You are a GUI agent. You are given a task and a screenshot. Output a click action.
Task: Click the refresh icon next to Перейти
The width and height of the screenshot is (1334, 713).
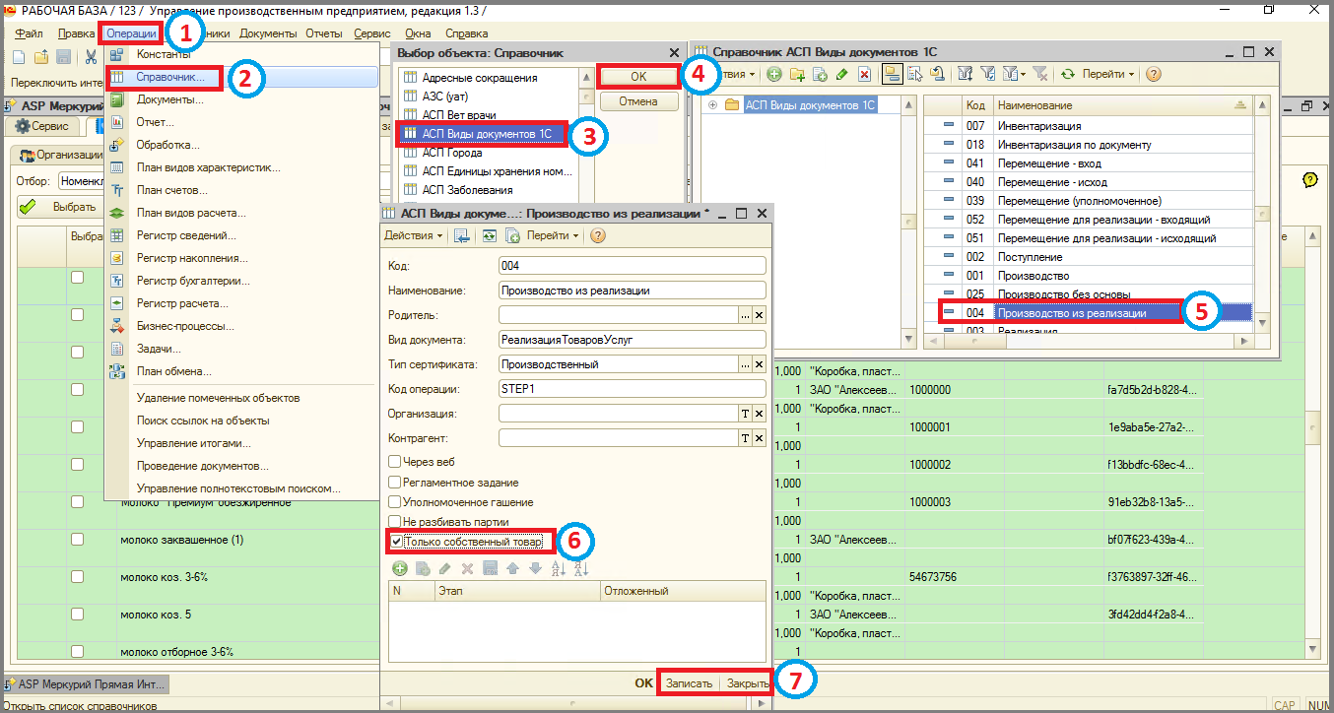(1068, 74)
